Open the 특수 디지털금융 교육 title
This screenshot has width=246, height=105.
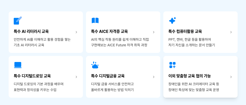[x=108, y=76]
